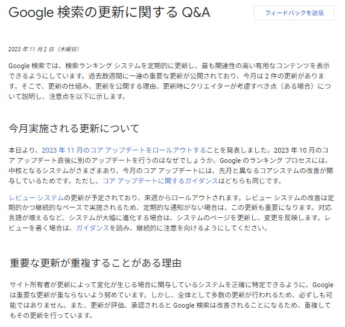This screenshot has height=327, width=345.
Task: Click the final line もその更新を行っています
Action: 52,316
